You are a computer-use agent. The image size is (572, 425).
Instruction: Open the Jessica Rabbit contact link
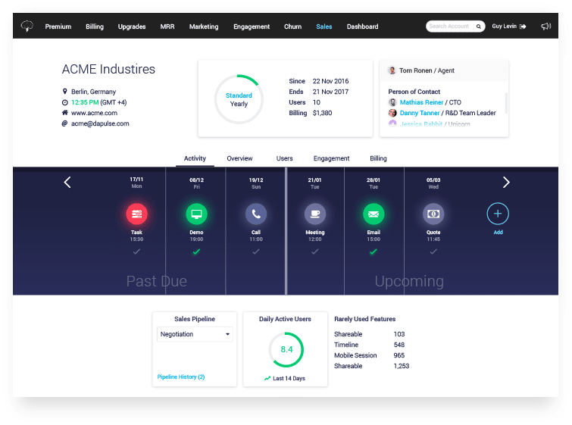click(421, 124)
